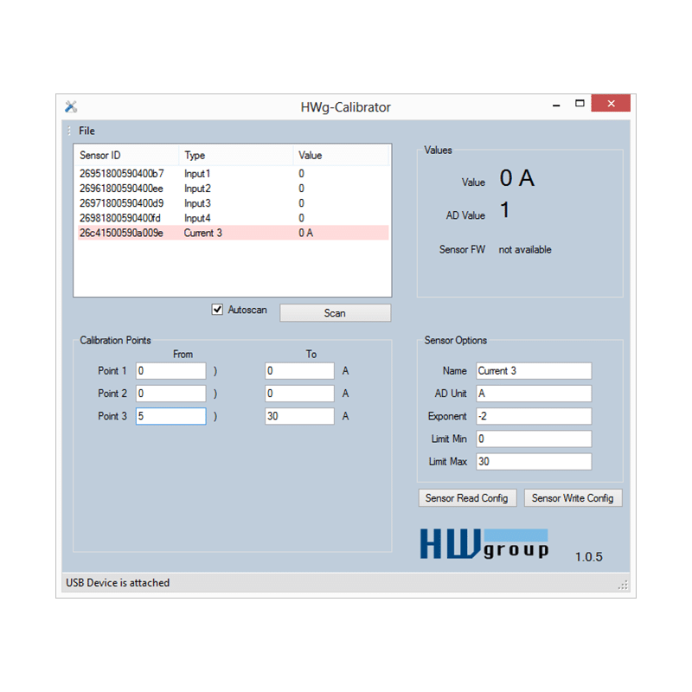692x692 pixels.
Task: Click the version number 1.0.5
Action: pos(589,557)
